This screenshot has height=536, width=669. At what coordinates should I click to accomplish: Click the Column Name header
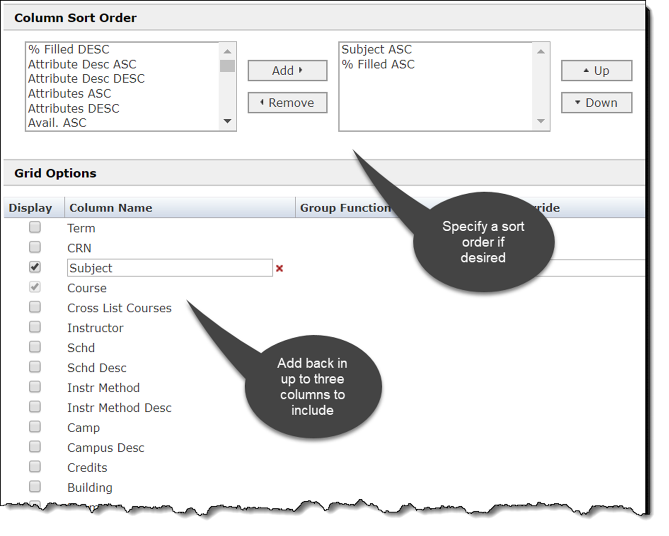(x=111, y=208)
